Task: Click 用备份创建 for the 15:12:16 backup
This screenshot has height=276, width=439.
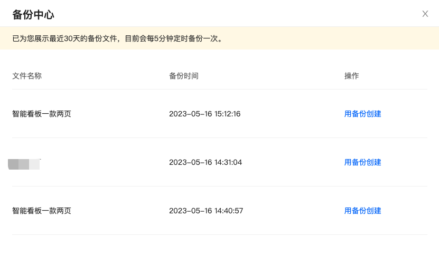Action: [362, 114]
